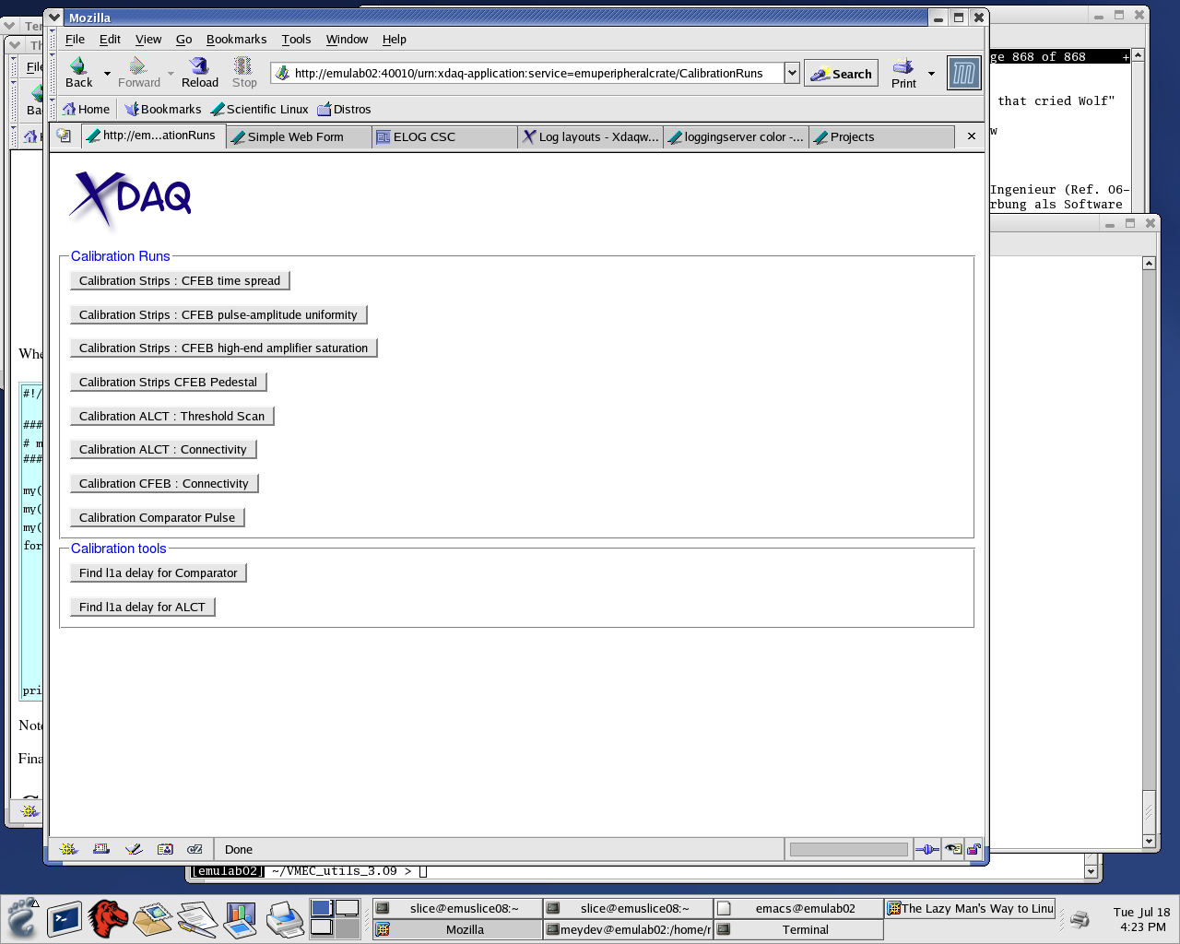
Task: Open the Tools menu
Action: (x=296, y=39)
